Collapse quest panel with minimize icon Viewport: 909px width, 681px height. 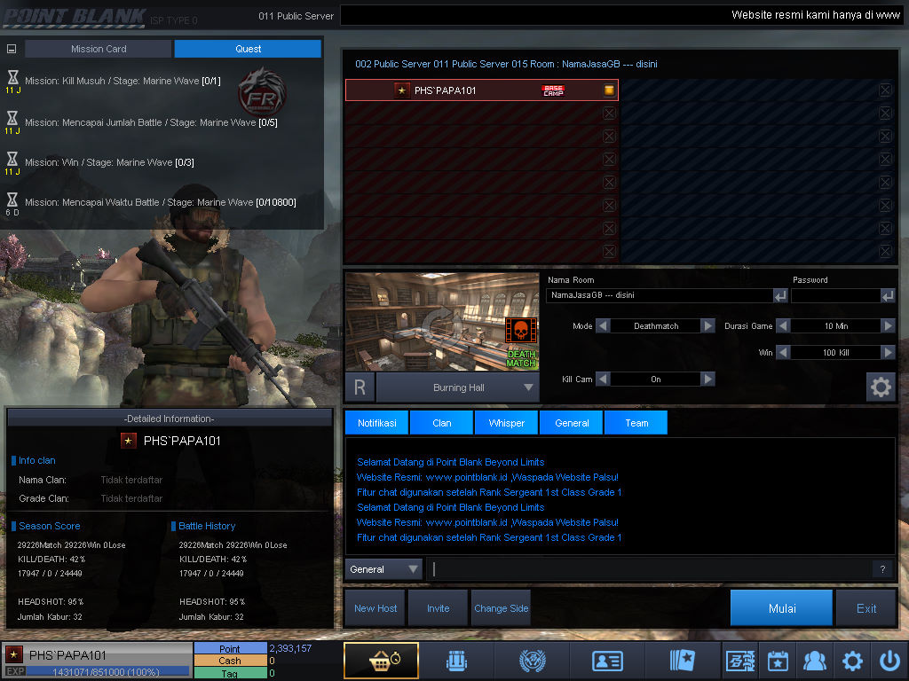(x=11, y=50)
